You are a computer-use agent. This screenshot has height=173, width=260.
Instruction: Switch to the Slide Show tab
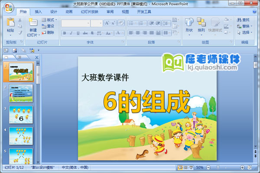click(x=90, y=12)
